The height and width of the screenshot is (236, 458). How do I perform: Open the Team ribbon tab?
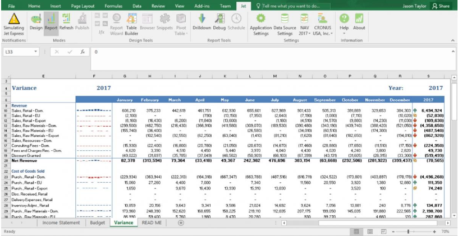tap(225, 6)
